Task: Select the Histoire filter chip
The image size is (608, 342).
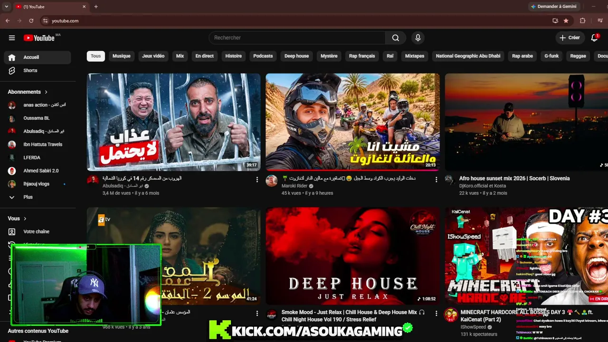Action: (234, 56)
